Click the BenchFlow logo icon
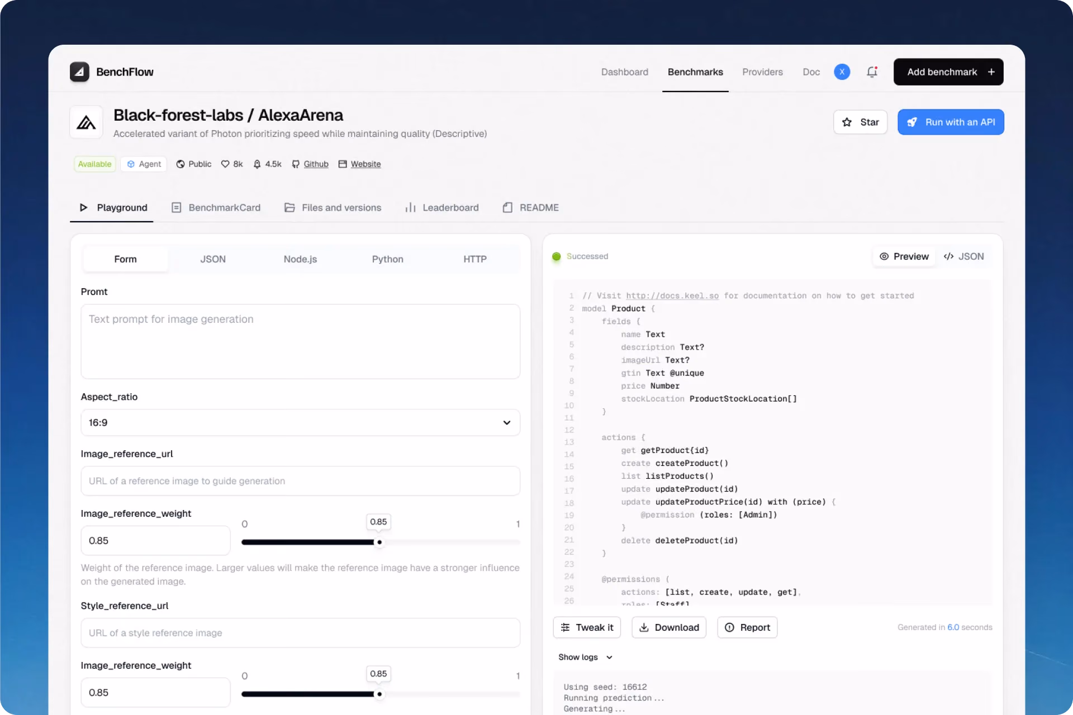Image resolution: width=1073 pixels, height=715 pixels. click(79, 71)
